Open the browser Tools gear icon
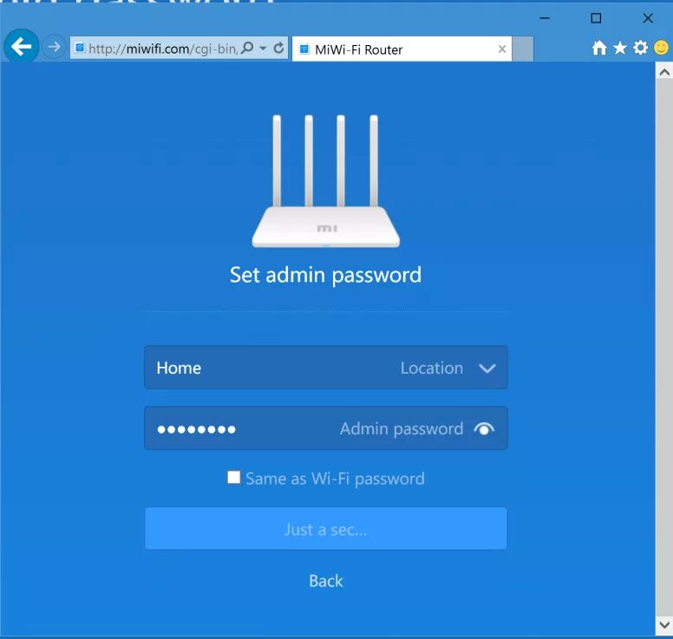Viewport: 673px width, 639px height. tap(640, 48)
